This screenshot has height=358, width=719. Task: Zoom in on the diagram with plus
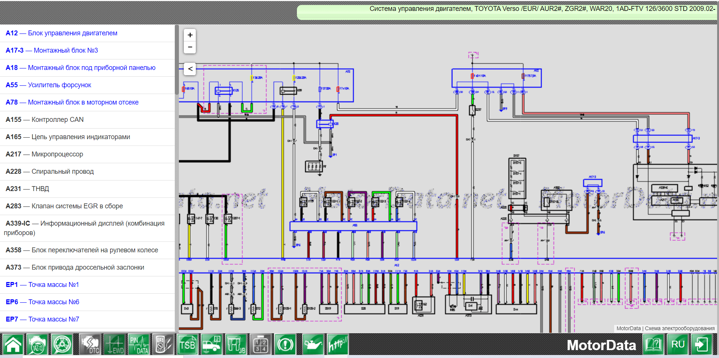click(190, 35)
